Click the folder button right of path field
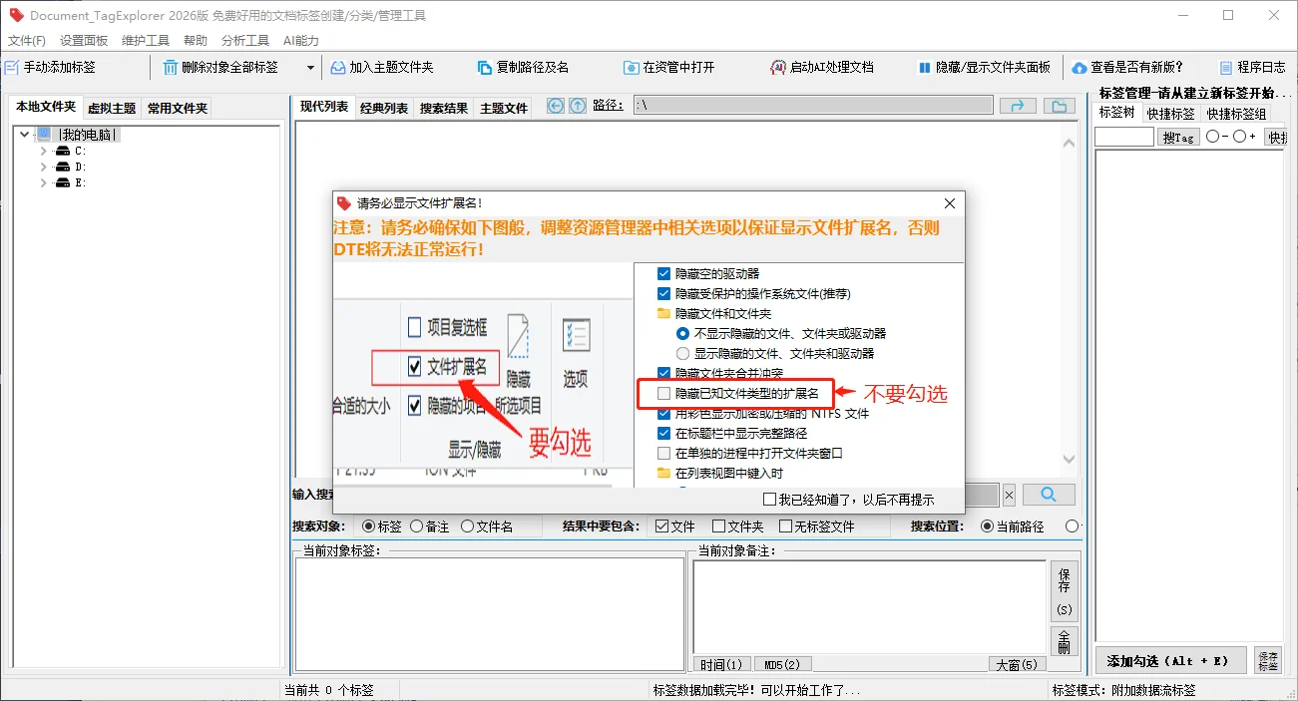Screen dimensions: 1298x701 click(x=1060, y=106)
